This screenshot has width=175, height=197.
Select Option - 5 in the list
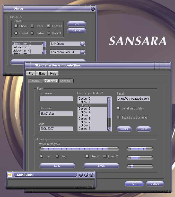point(92,115)
